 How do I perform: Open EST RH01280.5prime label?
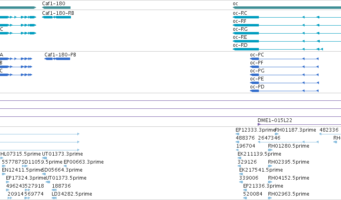289,146
